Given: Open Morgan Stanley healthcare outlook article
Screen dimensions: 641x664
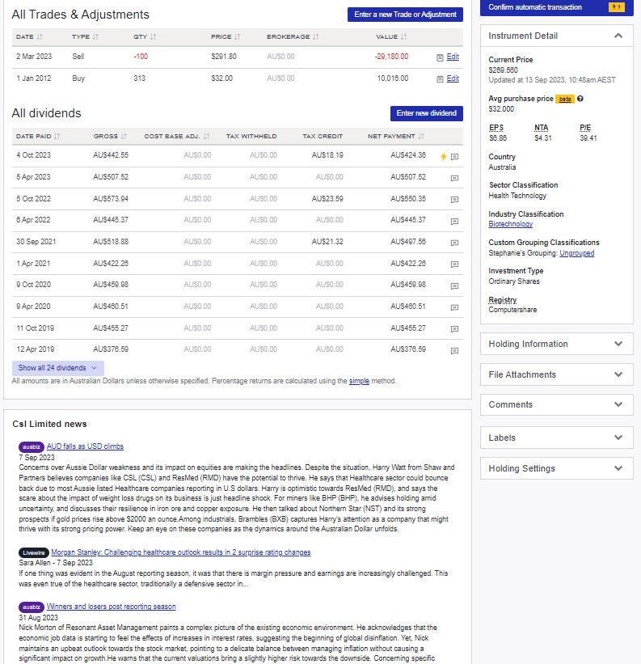Looking at the screenshot, I should point(181,552).
